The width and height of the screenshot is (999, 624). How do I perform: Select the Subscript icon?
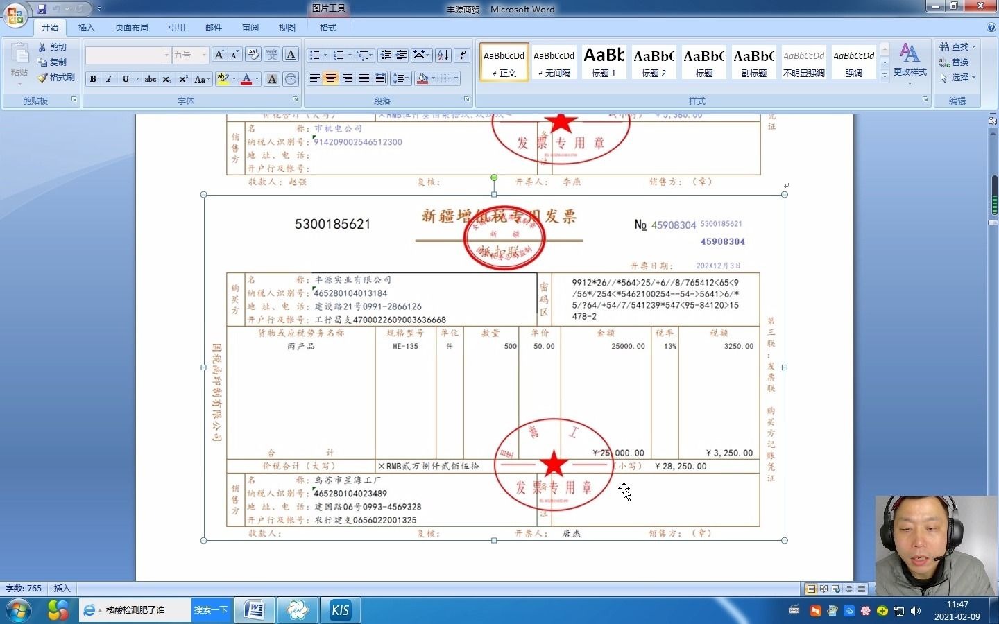[x=166, y=79]
